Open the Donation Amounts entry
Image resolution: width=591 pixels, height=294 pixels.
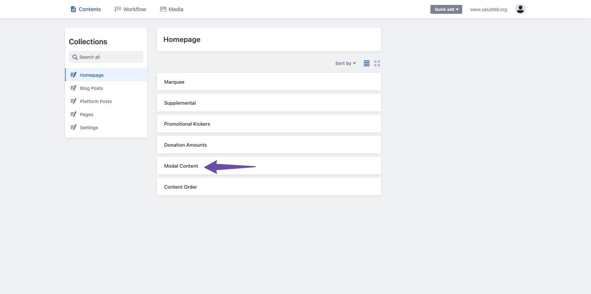click(x=269, y=145)
